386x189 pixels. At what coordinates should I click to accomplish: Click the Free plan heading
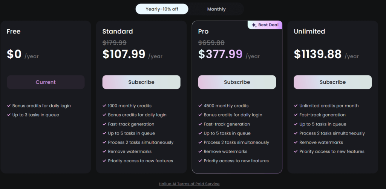click(14, 32)
